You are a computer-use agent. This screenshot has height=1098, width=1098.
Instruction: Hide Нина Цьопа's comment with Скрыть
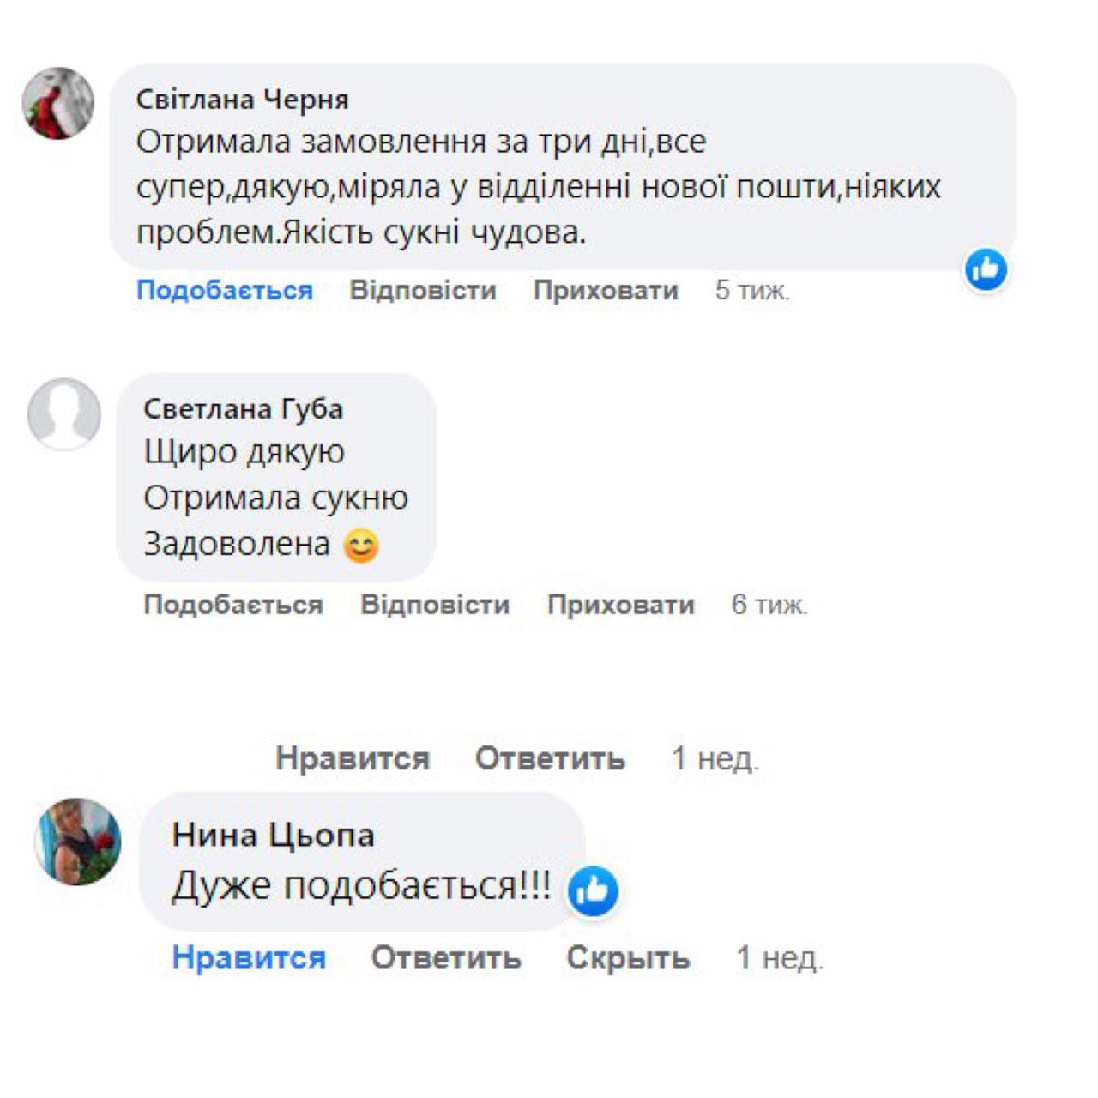[x=628, y=957]
